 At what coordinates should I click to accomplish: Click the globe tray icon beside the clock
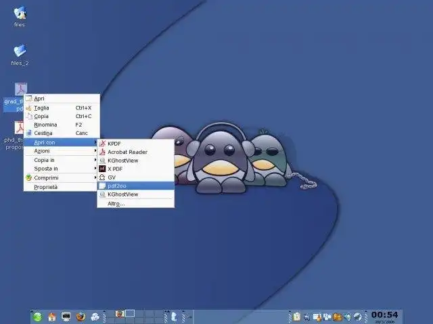(x=358, y=317)
